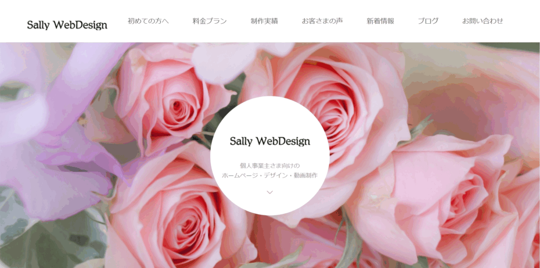
Task: Select the 新着情報 menu entry
Action: 380,21
